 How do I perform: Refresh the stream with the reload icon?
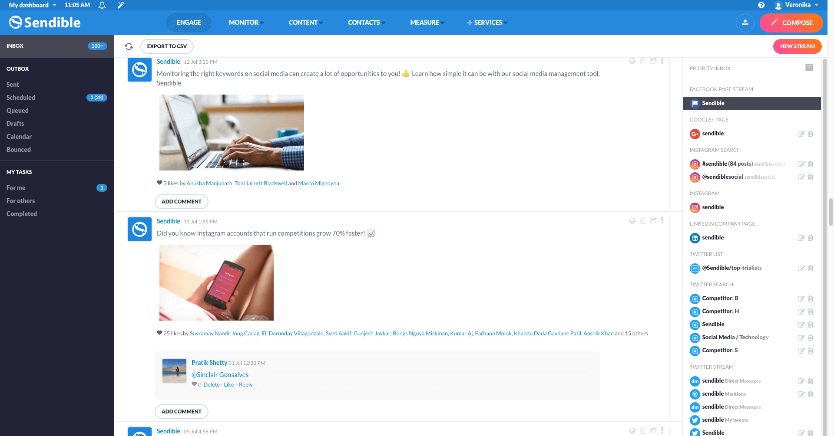point(129,46)
